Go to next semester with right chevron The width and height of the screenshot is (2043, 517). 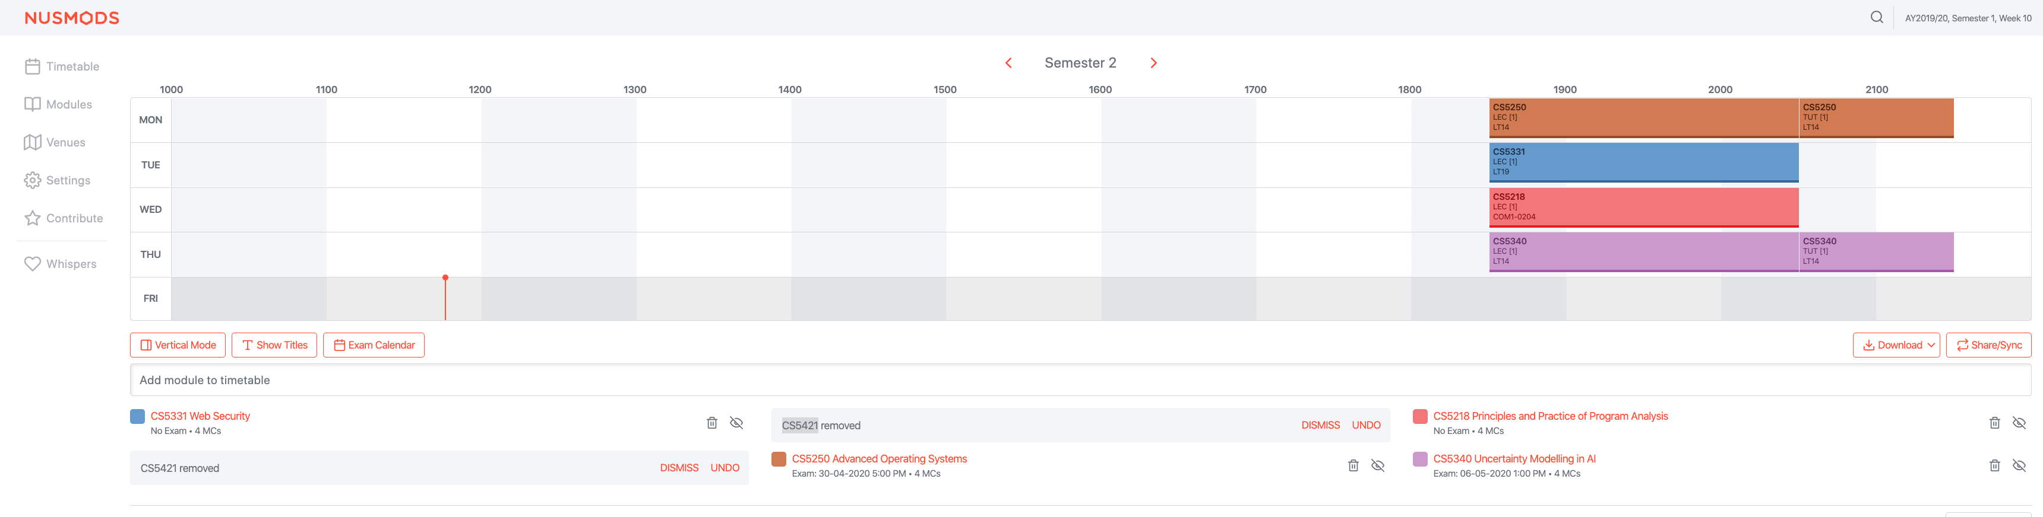pyautogui.click(x=1153, y=62)
